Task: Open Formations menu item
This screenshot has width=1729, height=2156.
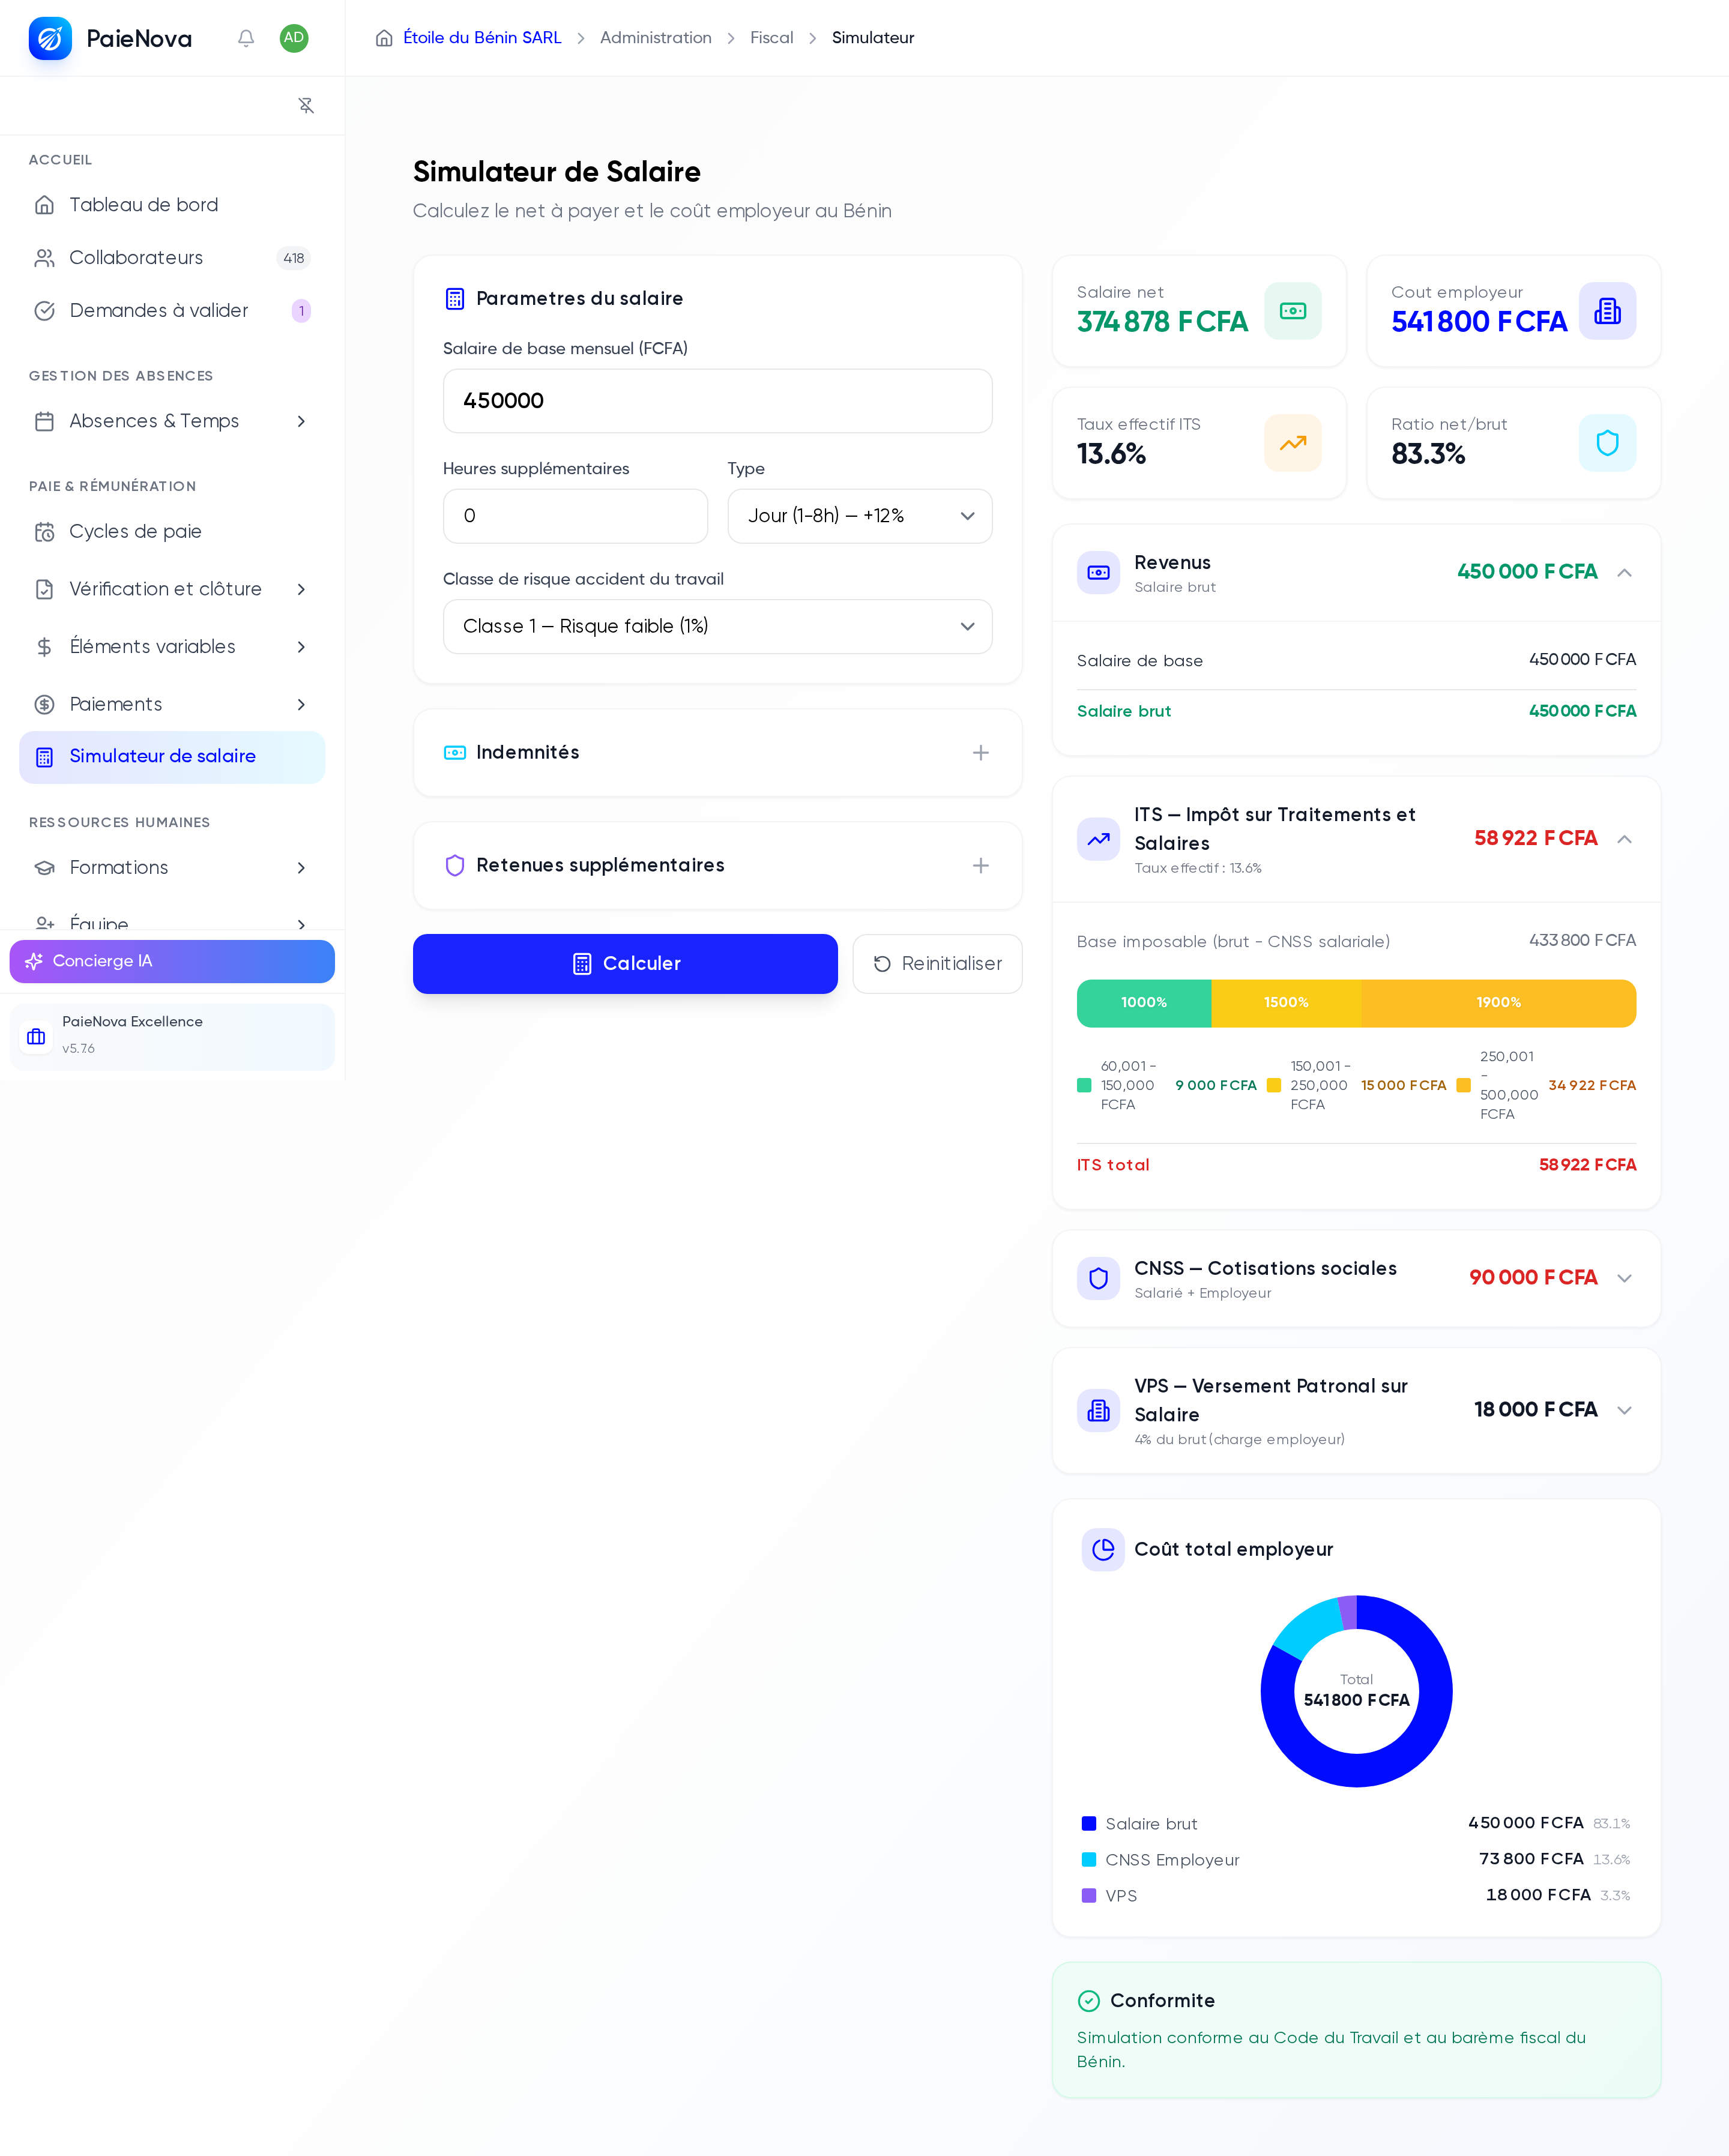Action: [x=172, y=868]
